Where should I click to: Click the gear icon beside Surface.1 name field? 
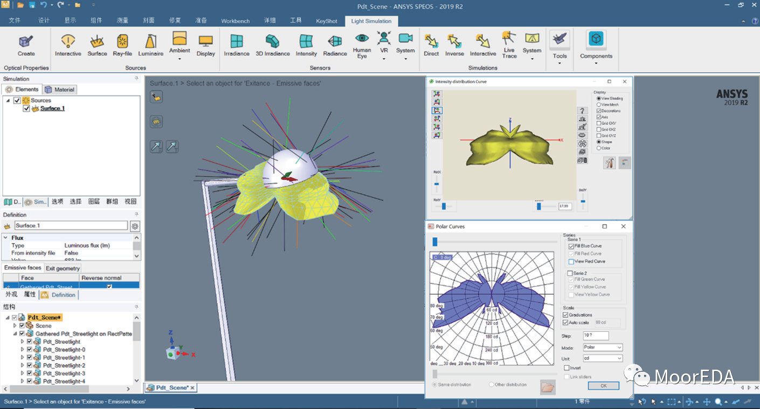tap(135, 226)
